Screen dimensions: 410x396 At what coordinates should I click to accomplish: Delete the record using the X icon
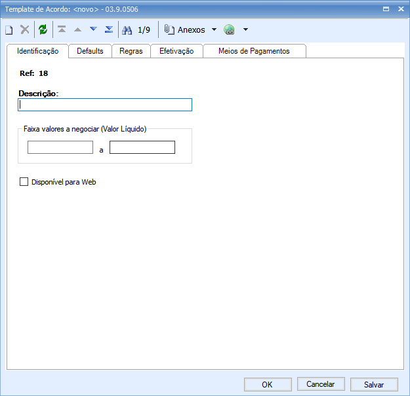click(25, 29)
